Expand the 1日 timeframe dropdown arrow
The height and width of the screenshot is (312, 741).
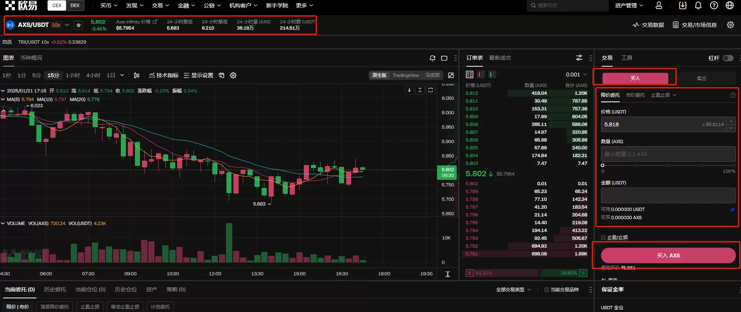[x=122, y=75]
